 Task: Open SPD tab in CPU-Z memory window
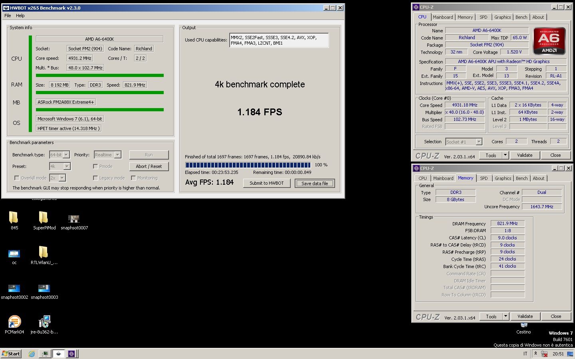484,178
